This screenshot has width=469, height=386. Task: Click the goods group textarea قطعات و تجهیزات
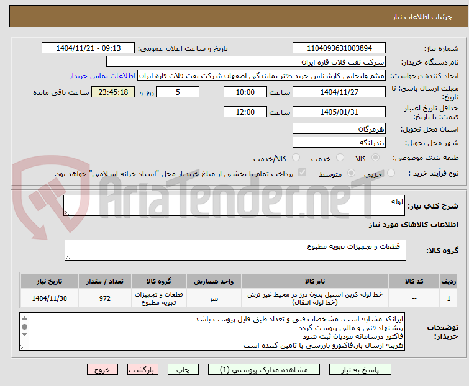point(235,250)
